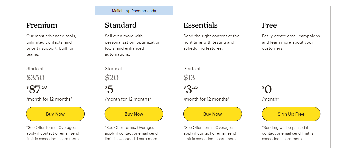The image size is (347, 148).
Task: Click Learn more under the Premium plan
Action: click(68, 139)
